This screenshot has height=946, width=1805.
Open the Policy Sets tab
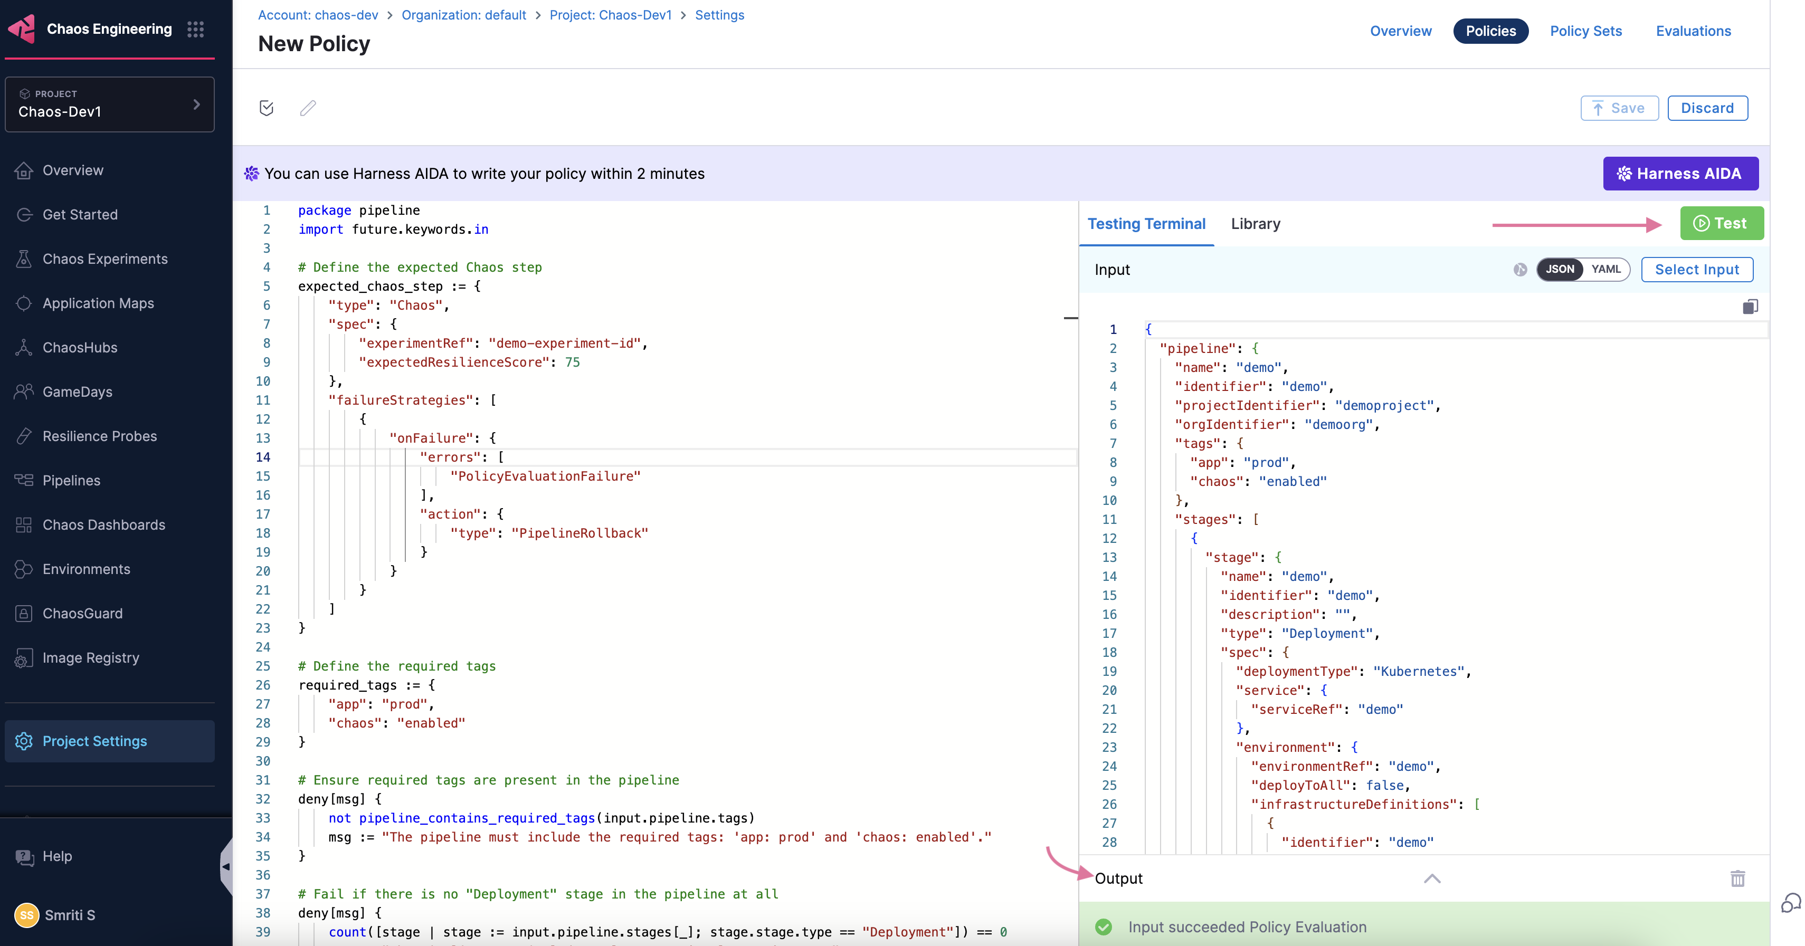[x=1585, y=31]
